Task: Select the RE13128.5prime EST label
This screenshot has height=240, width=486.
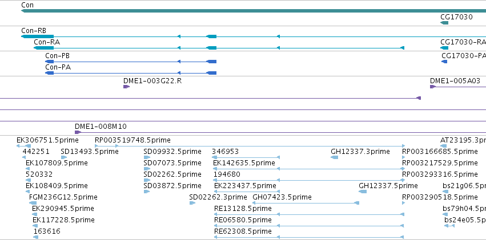Action: click(243, 209)
